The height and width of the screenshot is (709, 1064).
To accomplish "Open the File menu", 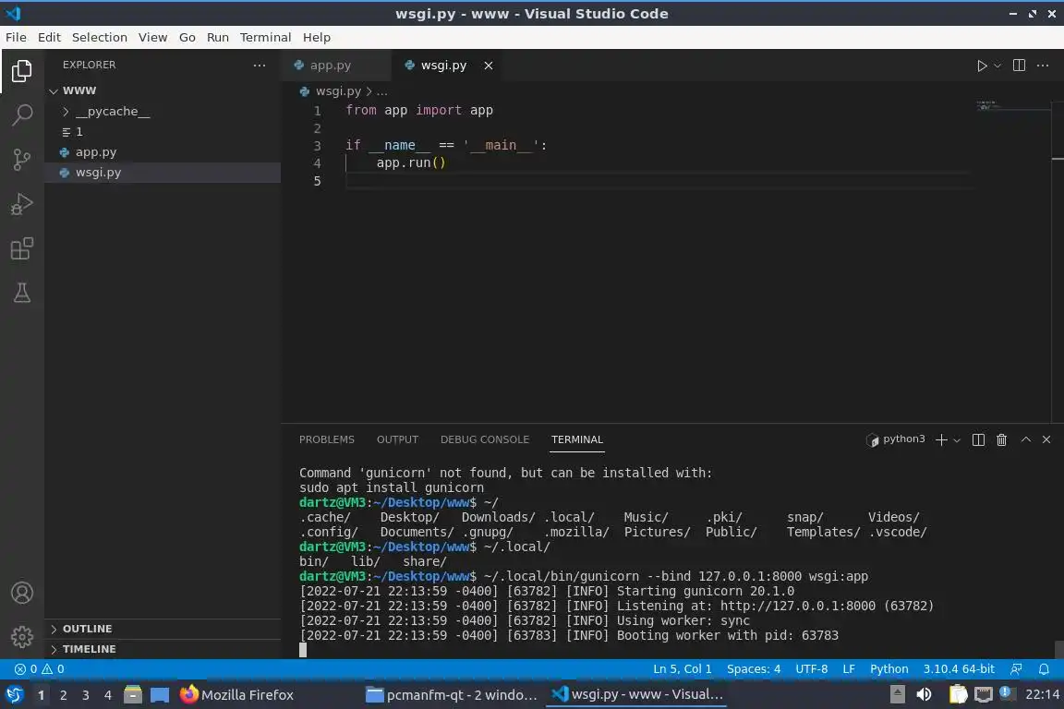I will point(16,37).
